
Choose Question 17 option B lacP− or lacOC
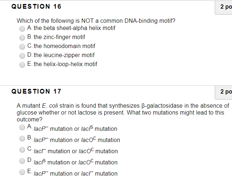point(22,139)
